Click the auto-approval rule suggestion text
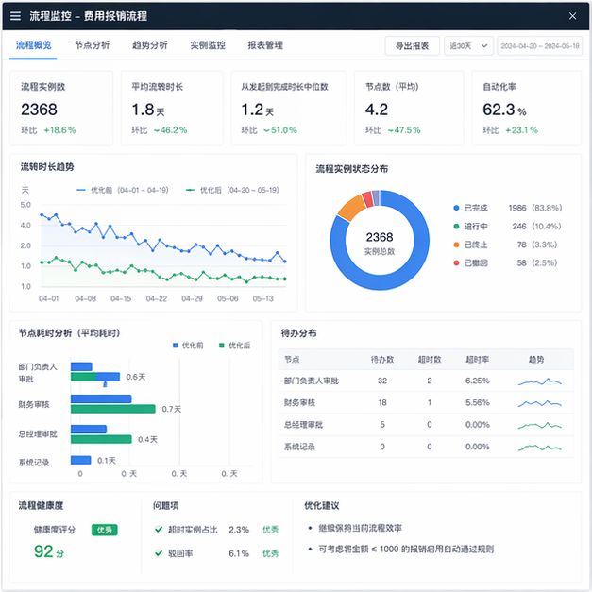 point(406,549)
